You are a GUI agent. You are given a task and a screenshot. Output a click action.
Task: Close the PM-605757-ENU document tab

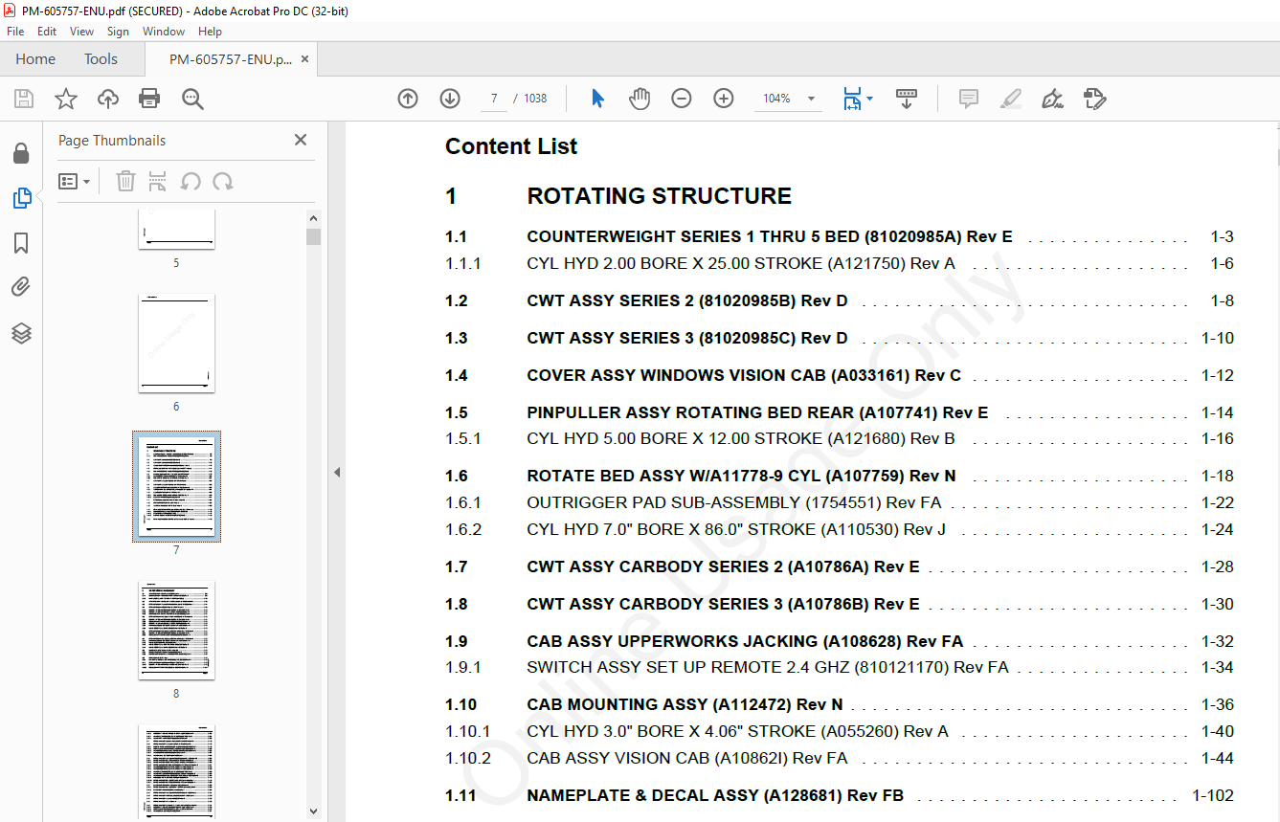[x=304, y=58]
